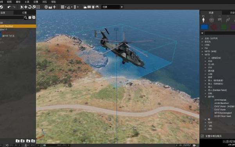235x147 pixels.
Task: Open the Help menu (帮助)
Action: click(x=54, y=2)
